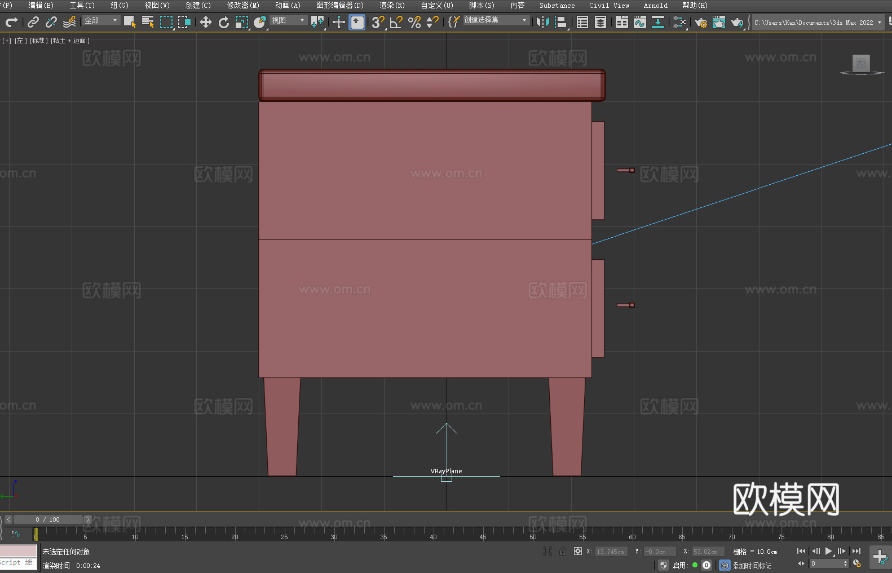892x573 pixels.
Task: Open the 编辑(E) menu
Action: [x=41, y=5]
